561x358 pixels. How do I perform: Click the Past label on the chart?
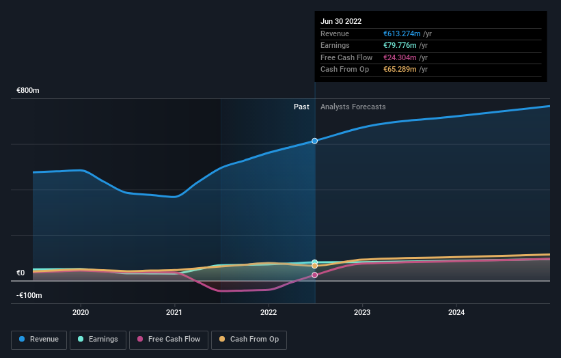301,107
